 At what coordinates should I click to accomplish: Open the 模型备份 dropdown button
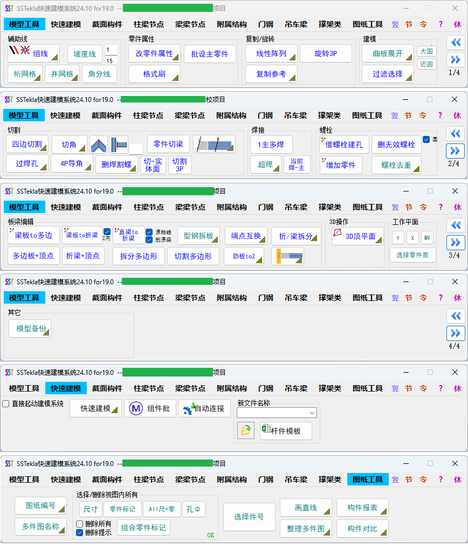30,328
